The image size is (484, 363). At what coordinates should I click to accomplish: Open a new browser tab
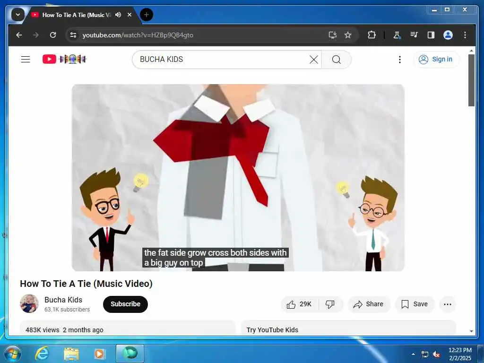tap(147, 15)
